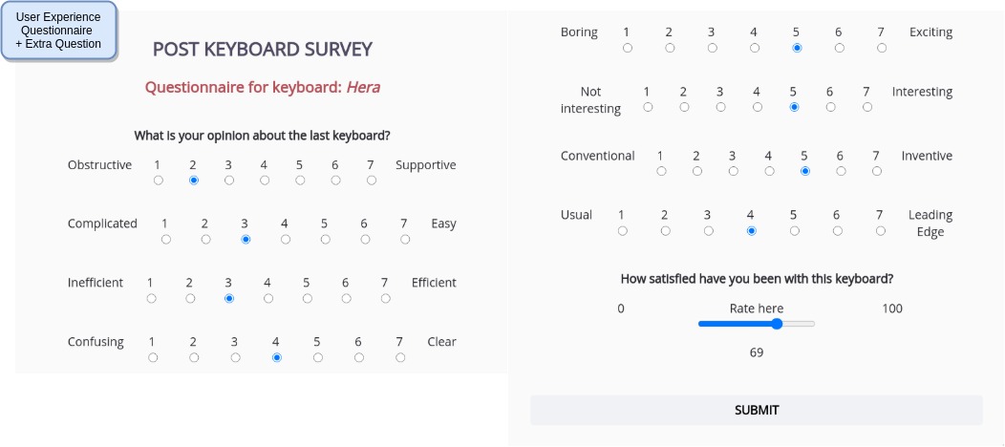Click the User Experience Questionnaire label box
This screenshot has height=447, width=1005.
(x=58, y=31)
